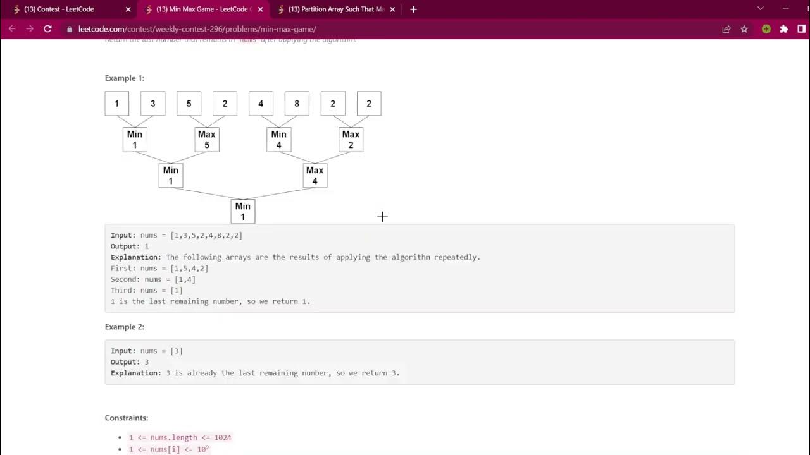Click 'Input: nums = [1,3,5,2,4,8,2,2]' line
The height and width of the screenshot is (455, 810).
tap(177, 235)
